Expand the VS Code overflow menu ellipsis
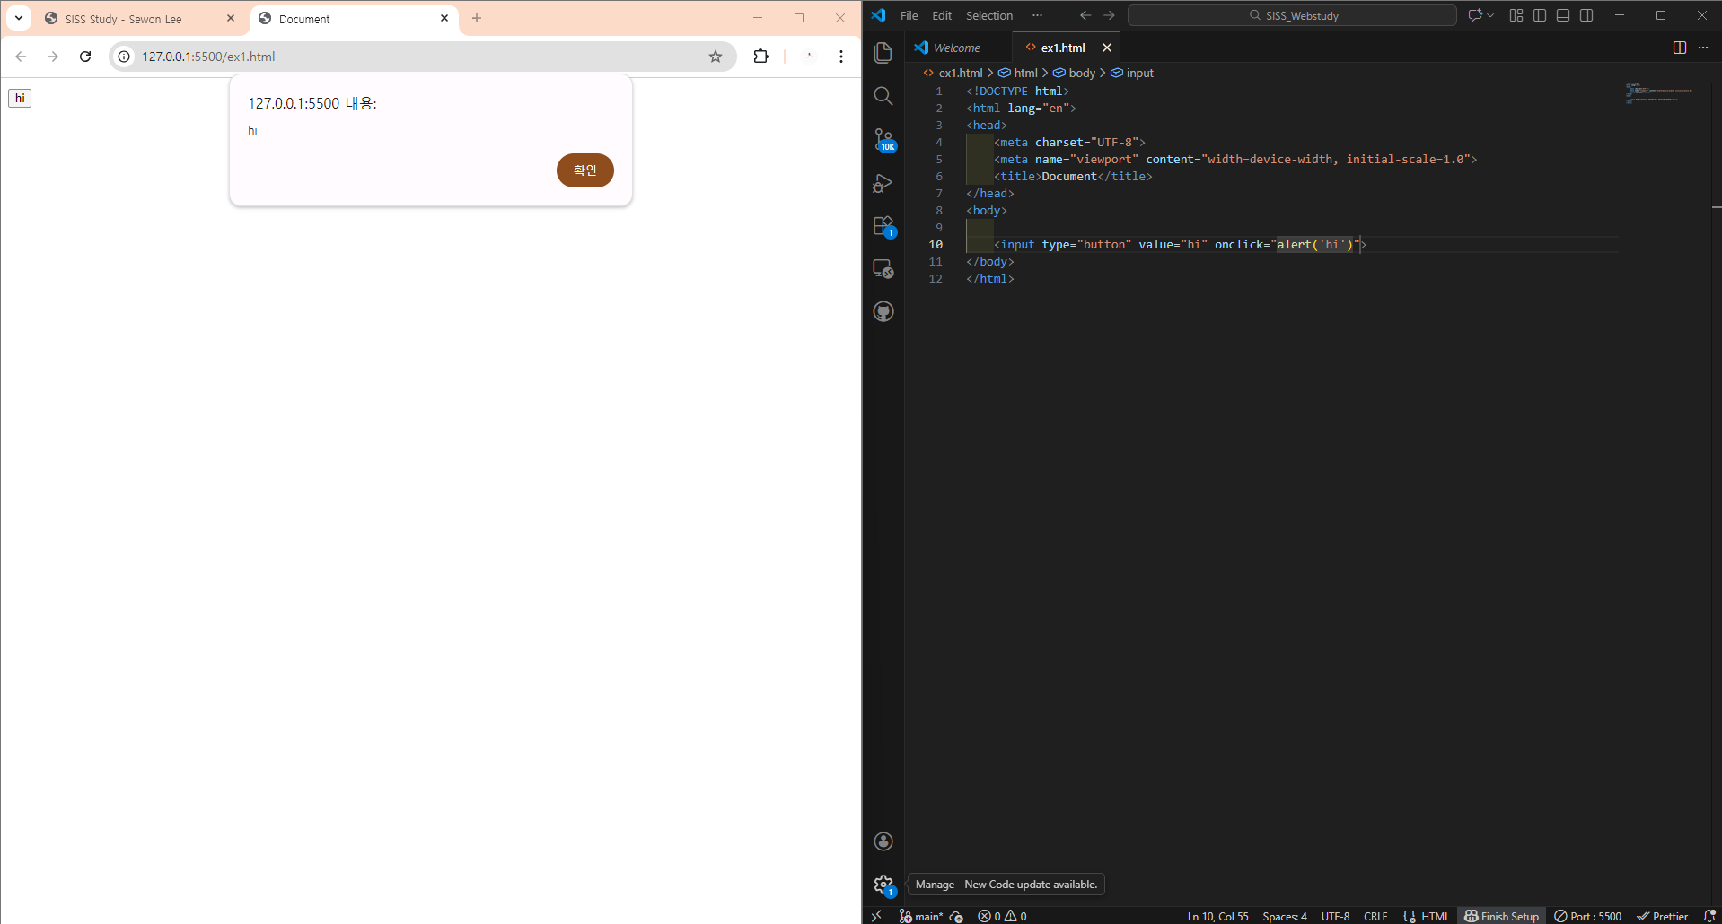 [1037, 15]
